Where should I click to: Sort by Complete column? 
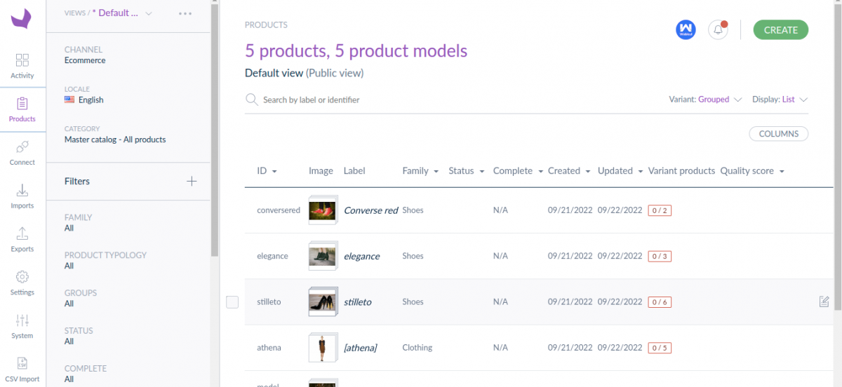click(518, 171)
